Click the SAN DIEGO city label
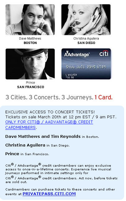This screenshot has width=126, height=201. [86, 43]
